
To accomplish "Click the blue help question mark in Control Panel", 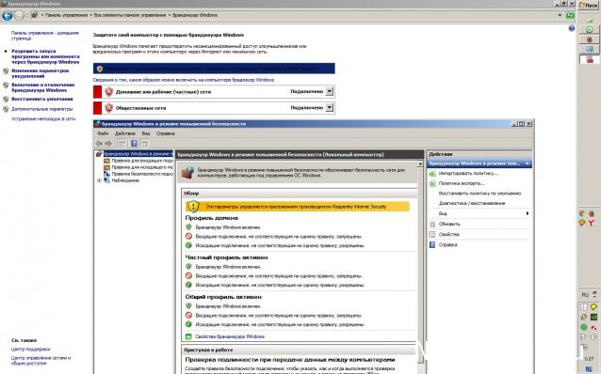I will [572, 28].
